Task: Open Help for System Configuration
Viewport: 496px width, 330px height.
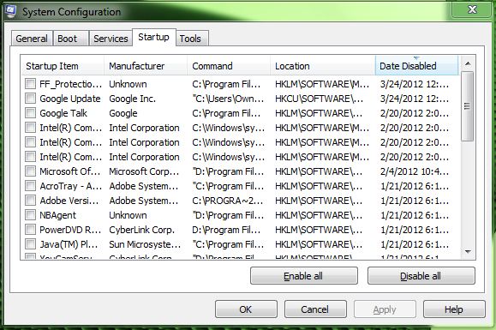Action: coord(454,309)
